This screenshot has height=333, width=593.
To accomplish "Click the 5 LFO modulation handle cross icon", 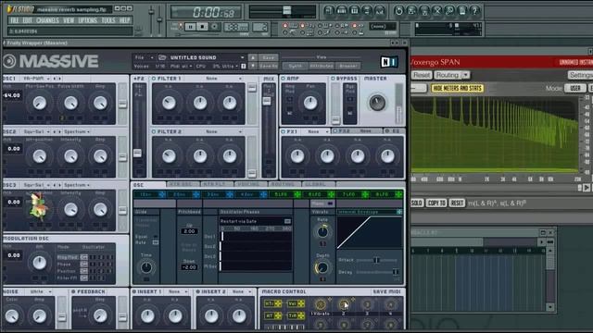I will 297,194.
